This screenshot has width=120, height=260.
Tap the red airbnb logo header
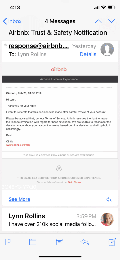[59, 69]
